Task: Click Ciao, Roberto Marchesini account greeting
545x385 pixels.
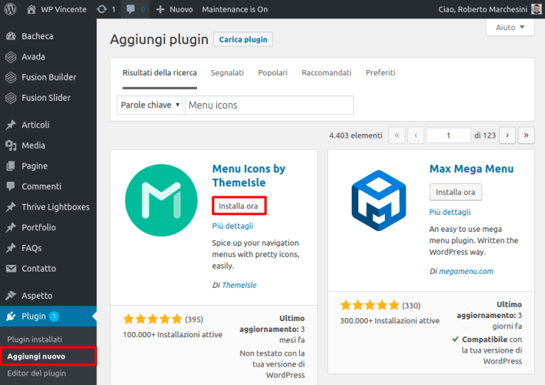Action: pos(483,9)
